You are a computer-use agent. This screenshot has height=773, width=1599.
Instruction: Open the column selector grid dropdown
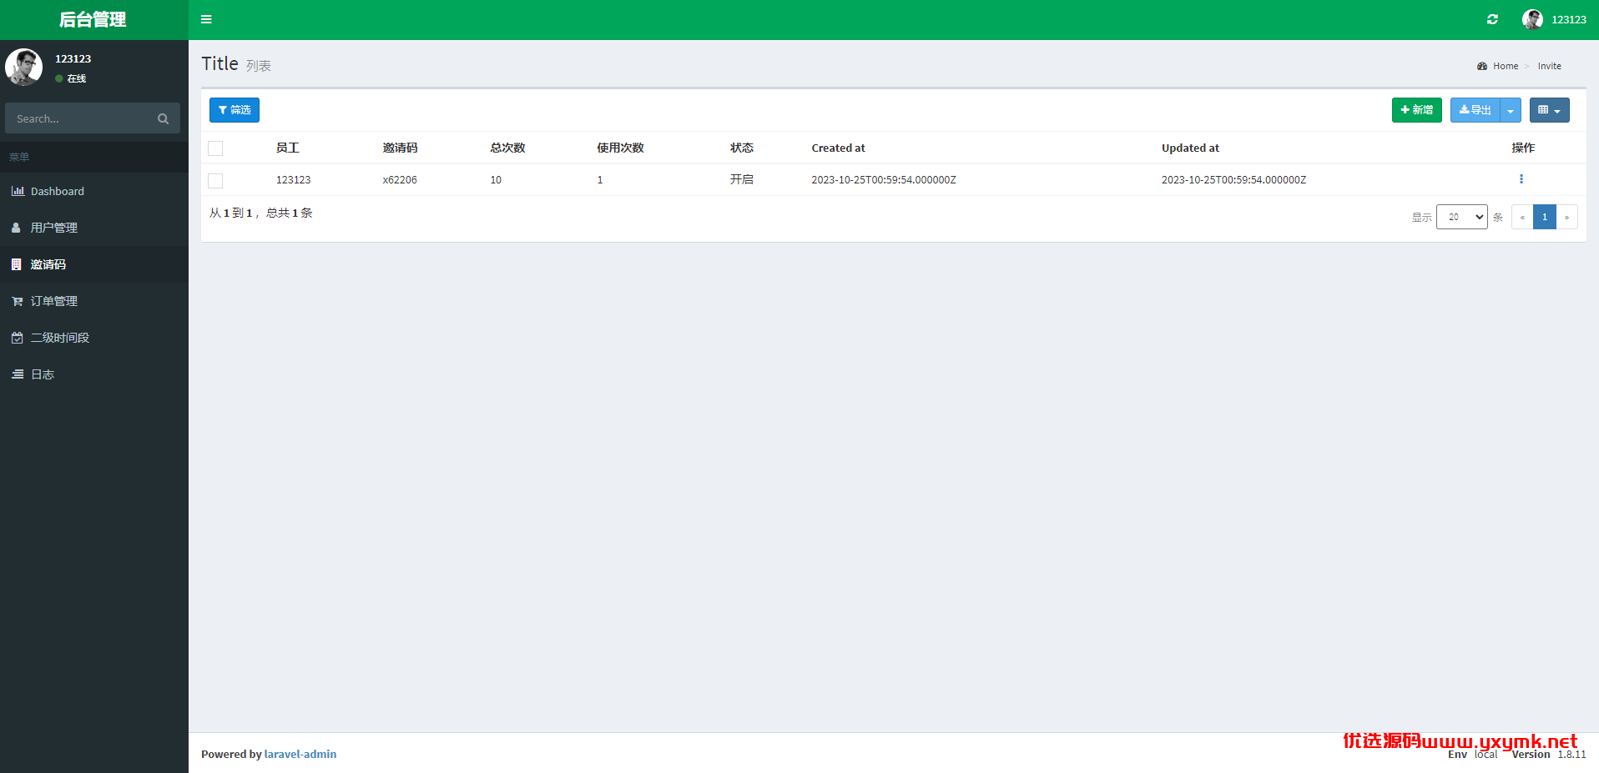tap(1549, 110)
